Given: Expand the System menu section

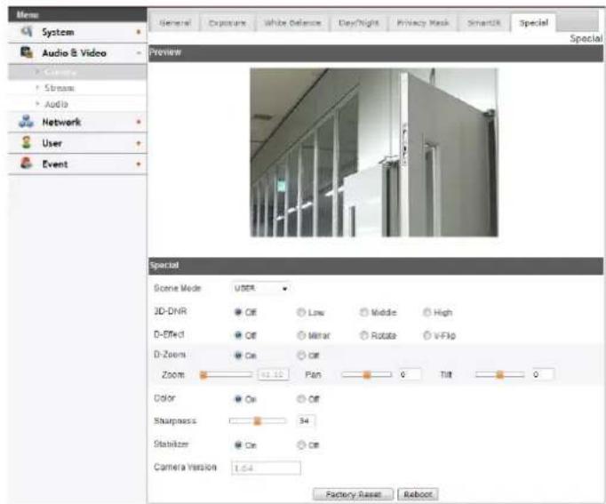Looking at the screenshot, I should [139, 32].
